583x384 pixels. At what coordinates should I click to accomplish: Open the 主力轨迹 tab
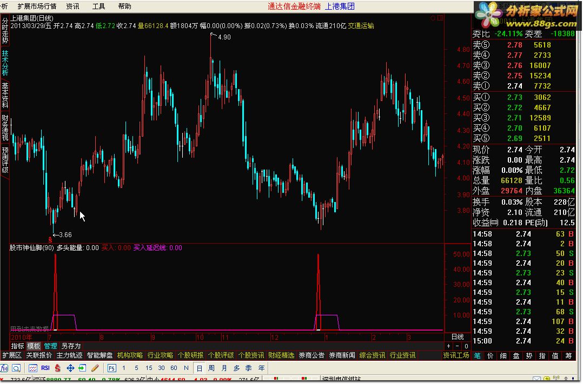[x=70, y=355]
